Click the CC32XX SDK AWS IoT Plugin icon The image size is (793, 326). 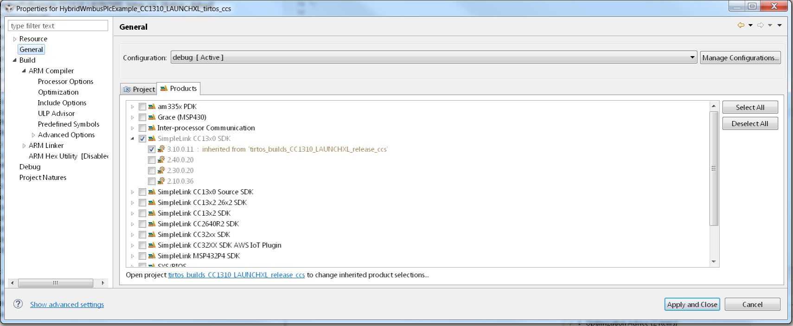(152, 245)
